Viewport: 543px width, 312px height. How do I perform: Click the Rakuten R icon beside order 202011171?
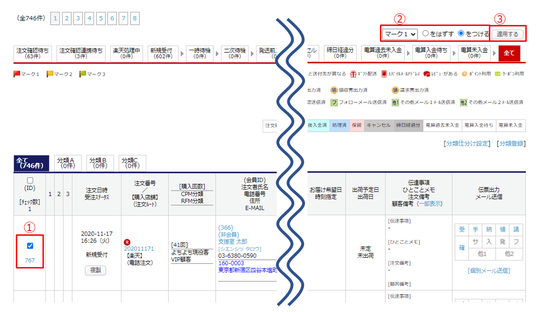click(x=126, y=242)
